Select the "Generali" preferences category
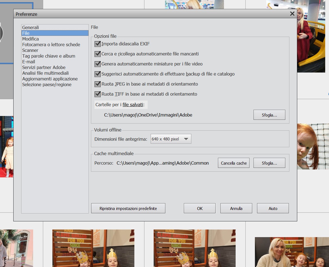 pos(31,27)
